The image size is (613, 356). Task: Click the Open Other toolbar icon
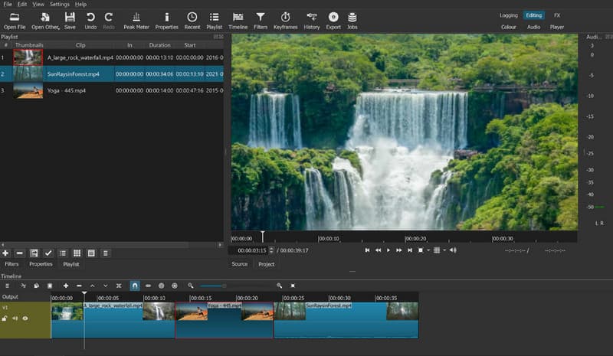click(45, 21)
